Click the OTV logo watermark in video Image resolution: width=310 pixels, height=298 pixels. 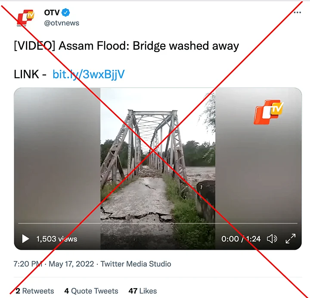(x=269, y=112)
